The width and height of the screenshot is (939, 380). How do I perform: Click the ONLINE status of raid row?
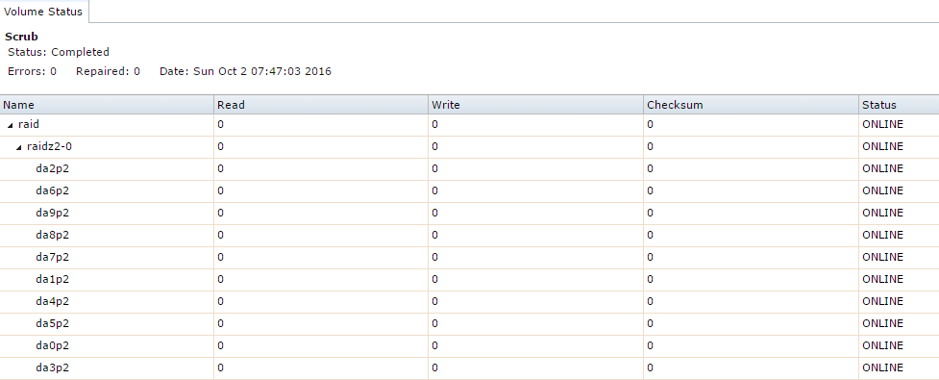coord(882,125)
